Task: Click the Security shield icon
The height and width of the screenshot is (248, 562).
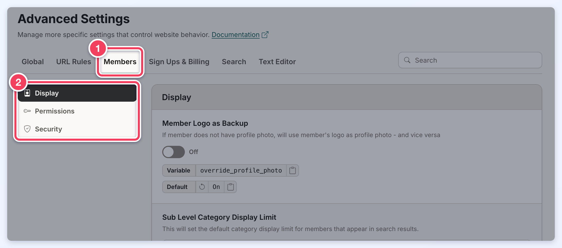Action: point(27,129)
